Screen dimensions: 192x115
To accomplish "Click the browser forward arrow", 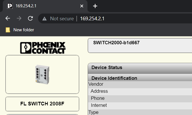I will [x=19, y=18].
